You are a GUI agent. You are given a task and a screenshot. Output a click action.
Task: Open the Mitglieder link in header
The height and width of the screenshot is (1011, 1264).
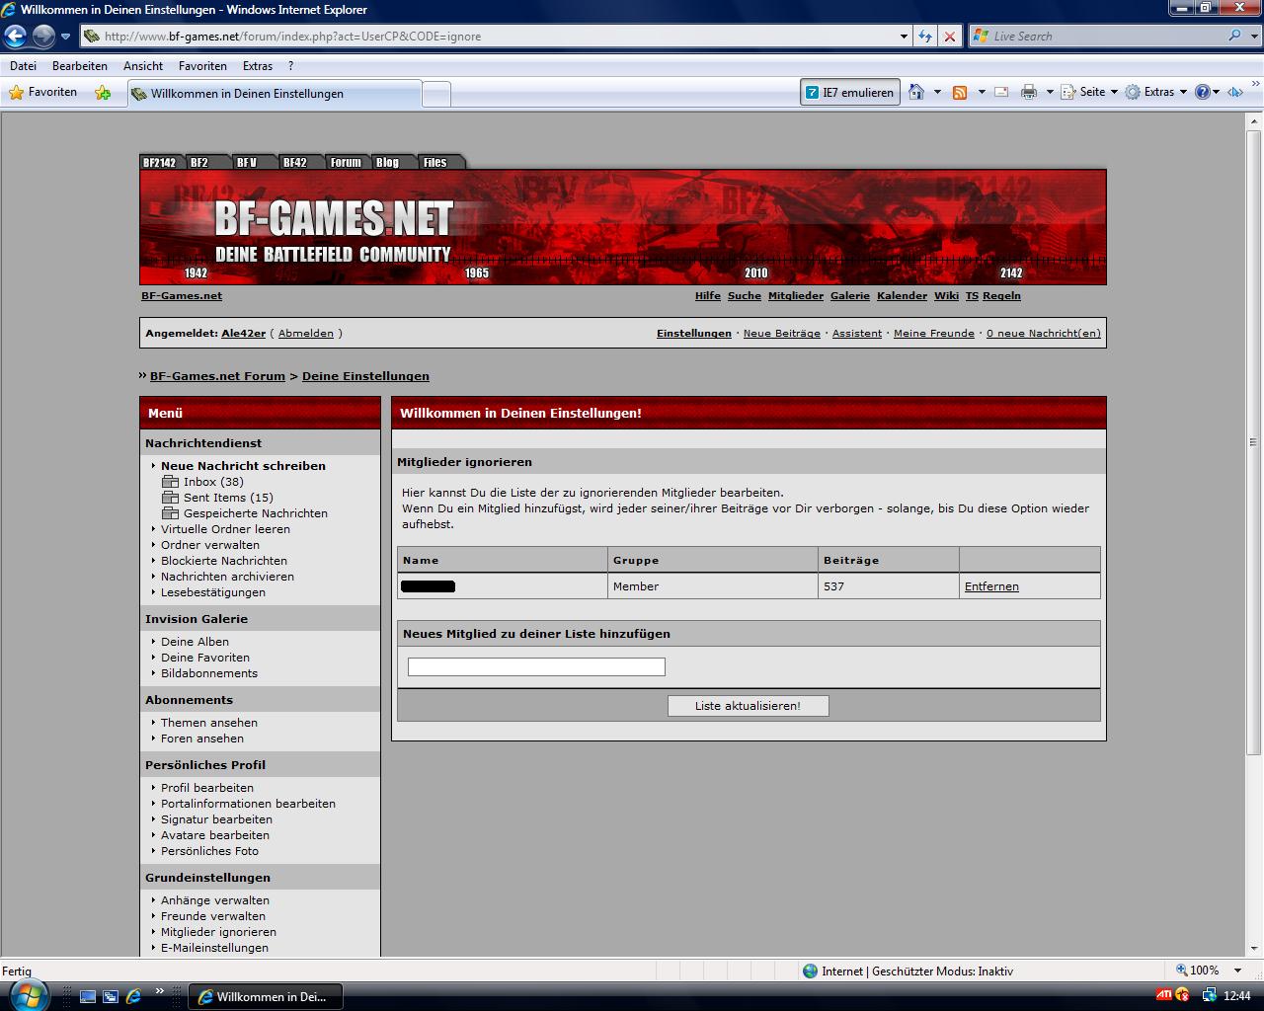click(x=796, y=296)
